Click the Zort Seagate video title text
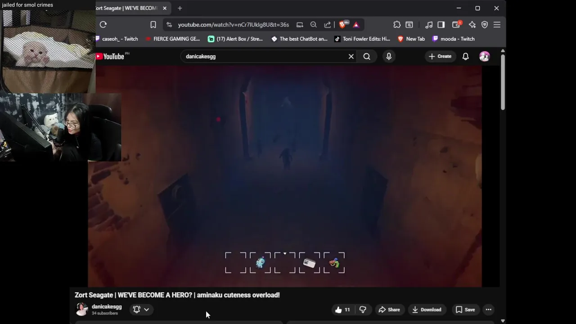The image size is (576, 324). [x=177, y=295]
